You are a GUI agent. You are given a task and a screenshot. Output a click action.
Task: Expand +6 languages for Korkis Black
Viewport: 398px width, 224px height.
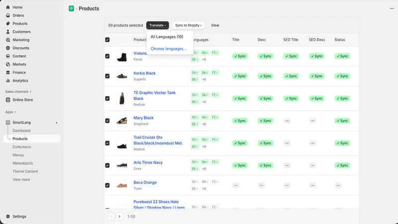coord(204,80)
